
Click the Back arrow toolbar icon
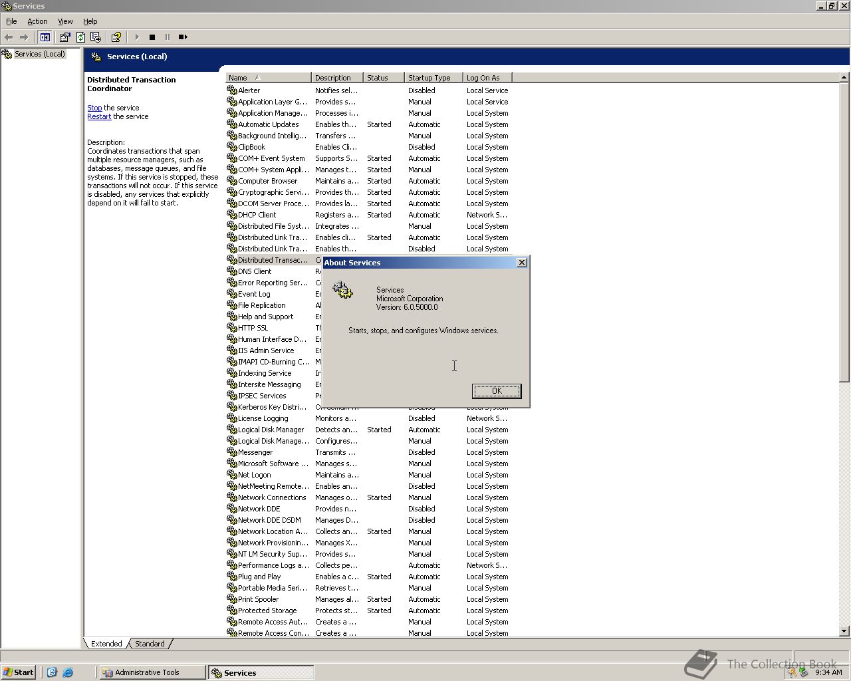click(9, 37)
